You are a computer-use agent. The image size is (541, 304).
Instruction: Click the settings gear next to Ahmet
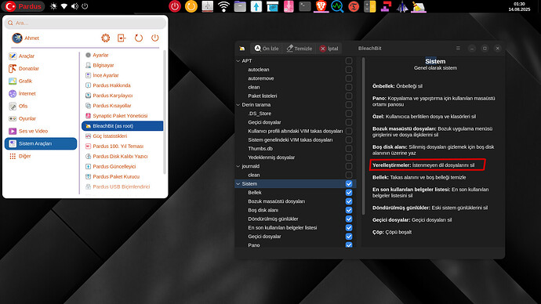pos(106,38)
